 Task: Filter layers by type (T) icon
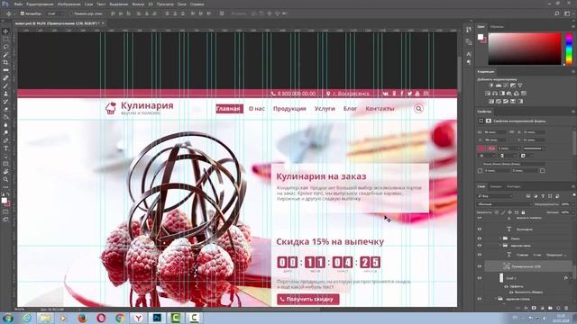click(x=543, y=196)
